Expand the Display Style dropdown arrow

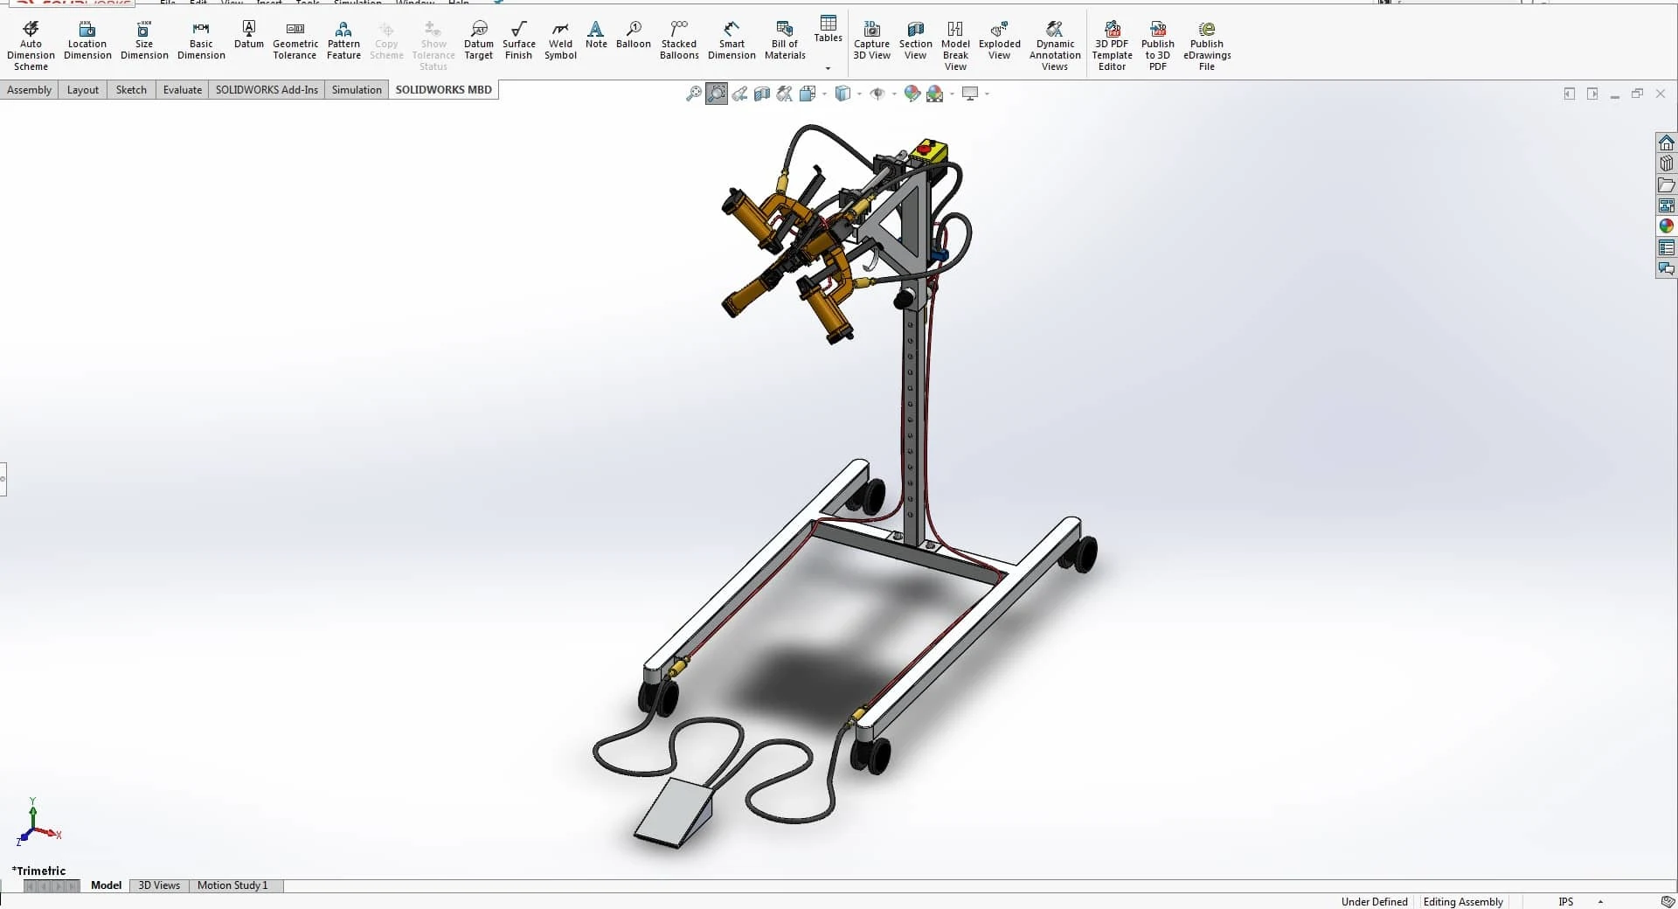coord(859,94)
